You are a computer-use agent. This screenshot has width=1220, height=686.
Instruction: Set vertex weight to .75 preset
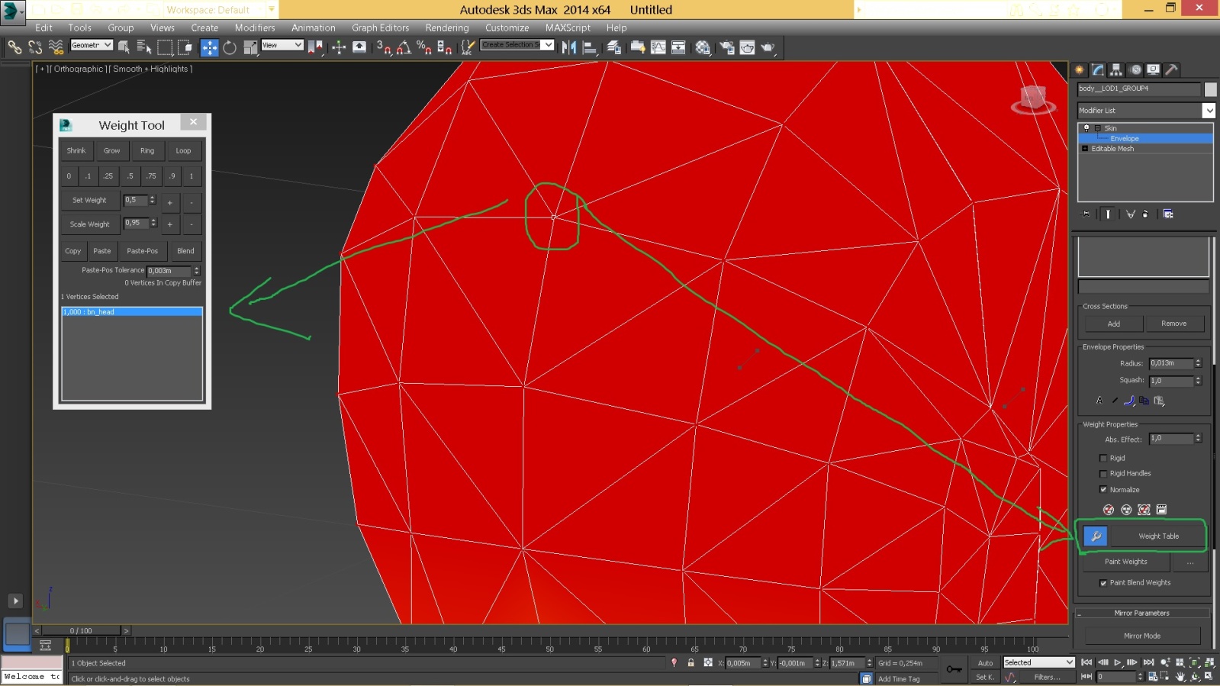click(x=151, y=176)
